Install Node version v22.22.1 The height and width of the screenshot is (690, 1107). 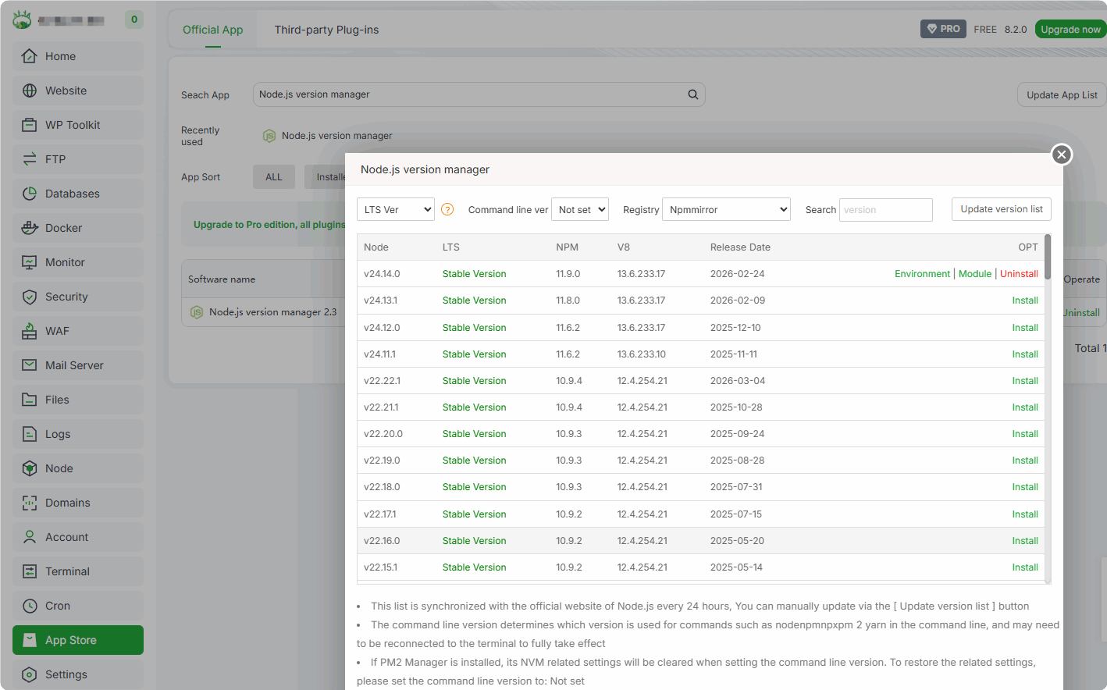(x=1024, y=381)
